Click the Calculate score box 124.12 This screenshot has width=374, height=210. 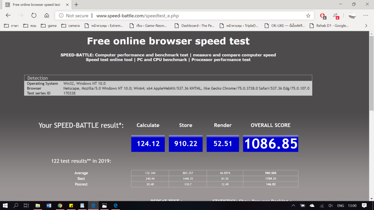click(x=148, y=144)
